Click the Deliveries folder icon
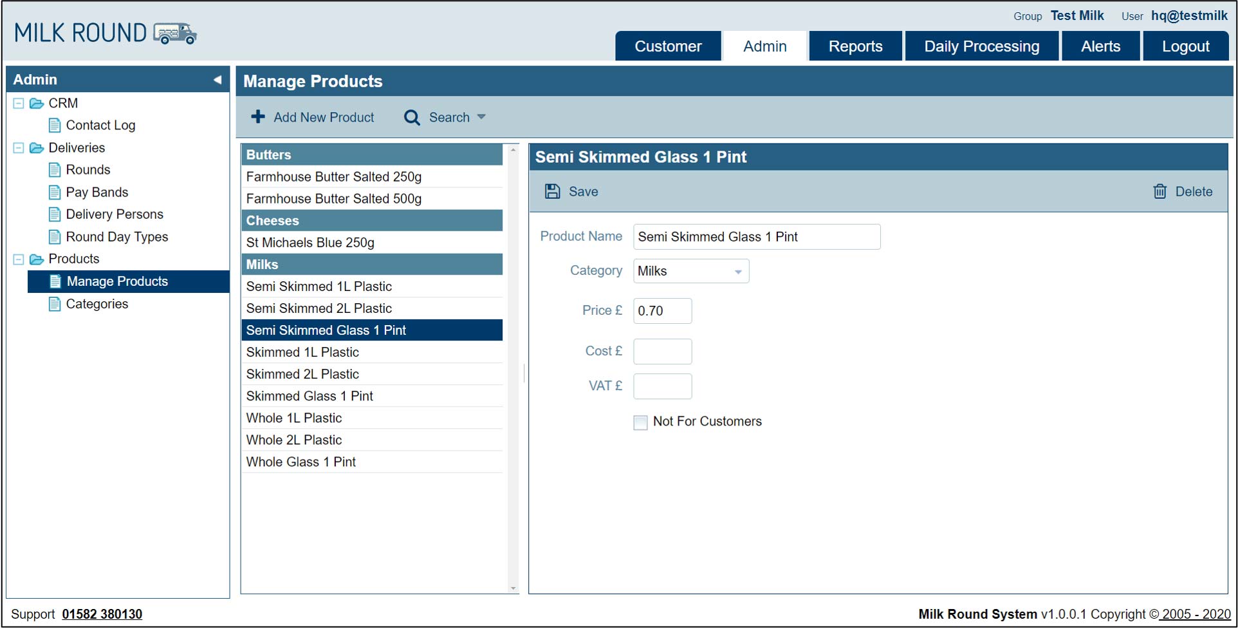The width and height of the screenshot is (1238, 629). tap(37, 148)
